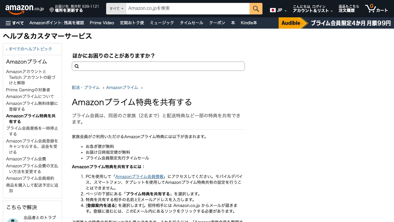Open 商品を購入して配送予定に追加 link

pos(32,188)
